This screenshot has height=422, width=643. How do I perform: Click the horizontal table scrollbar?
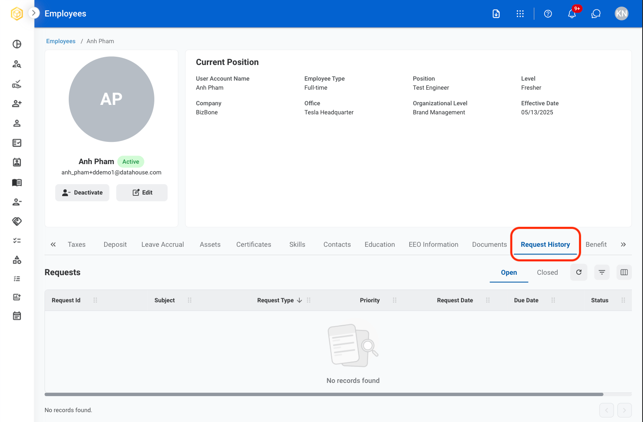click(x=324, y=394)
